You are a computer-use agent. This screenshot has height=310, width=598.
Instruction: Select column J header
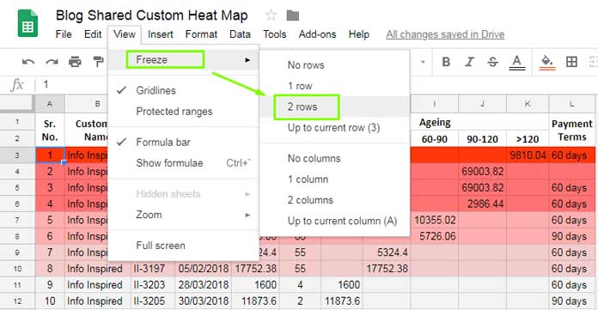[x=483, y=104]
